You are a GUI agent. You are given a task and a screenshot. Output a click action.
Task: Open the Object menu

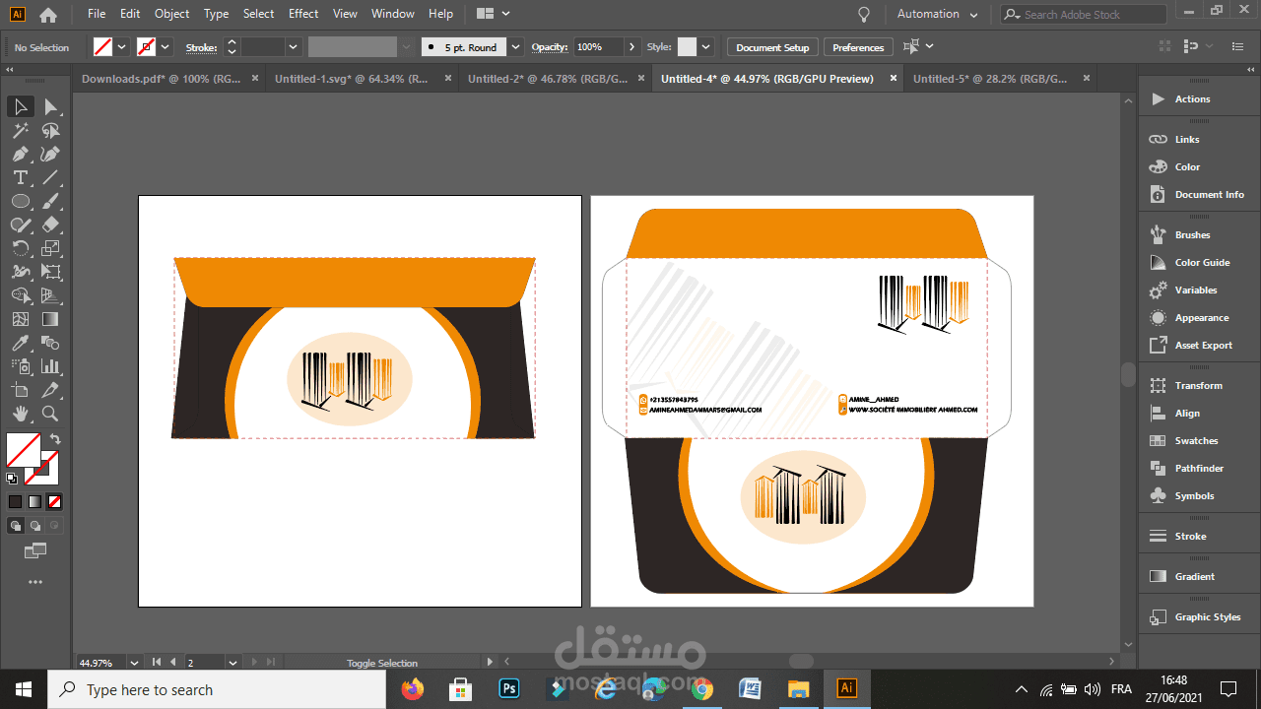tap(171, 14)
